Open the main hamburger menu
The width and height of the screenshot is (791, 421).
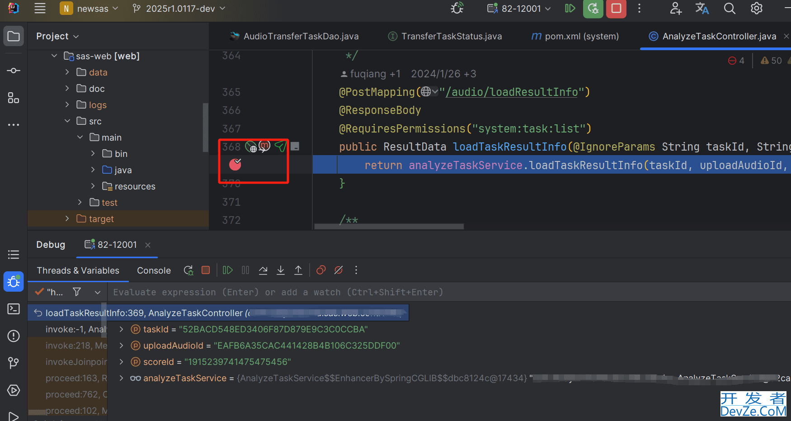point(40,8)
